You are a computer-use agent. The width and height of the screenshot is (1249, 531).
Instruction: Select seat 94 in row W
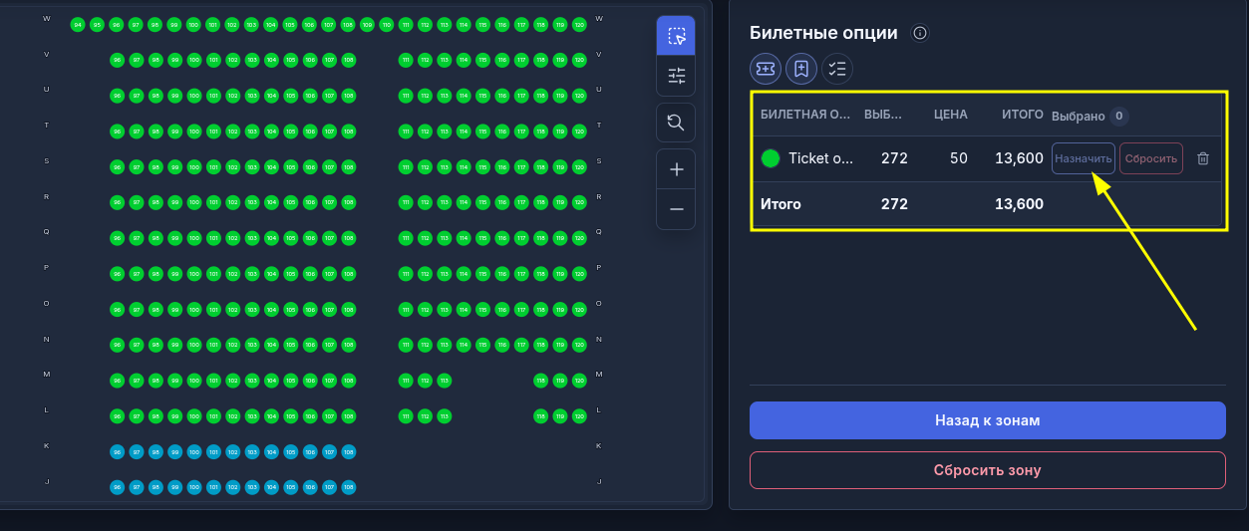coord(78,24)
